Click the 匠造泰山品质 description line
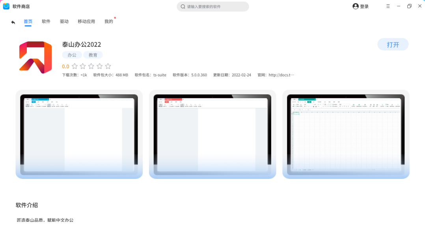425x225 pixels. coord(45,220)
